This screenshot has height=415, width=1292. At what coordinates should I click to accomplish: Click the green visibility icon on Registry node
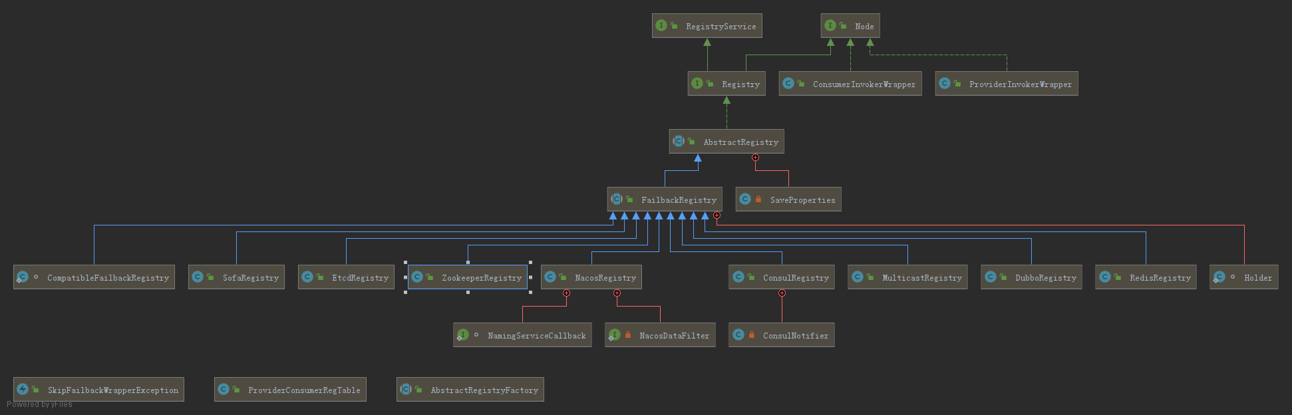pyautogui.click(x=710, y=84)
